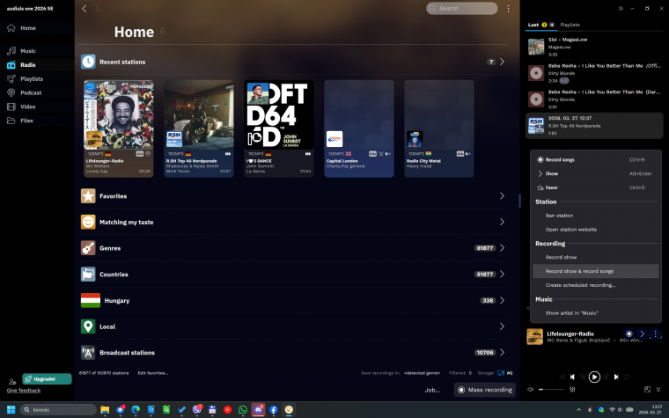Click the play button in player
Screen dimensions: 669x418
coord(594,377)
